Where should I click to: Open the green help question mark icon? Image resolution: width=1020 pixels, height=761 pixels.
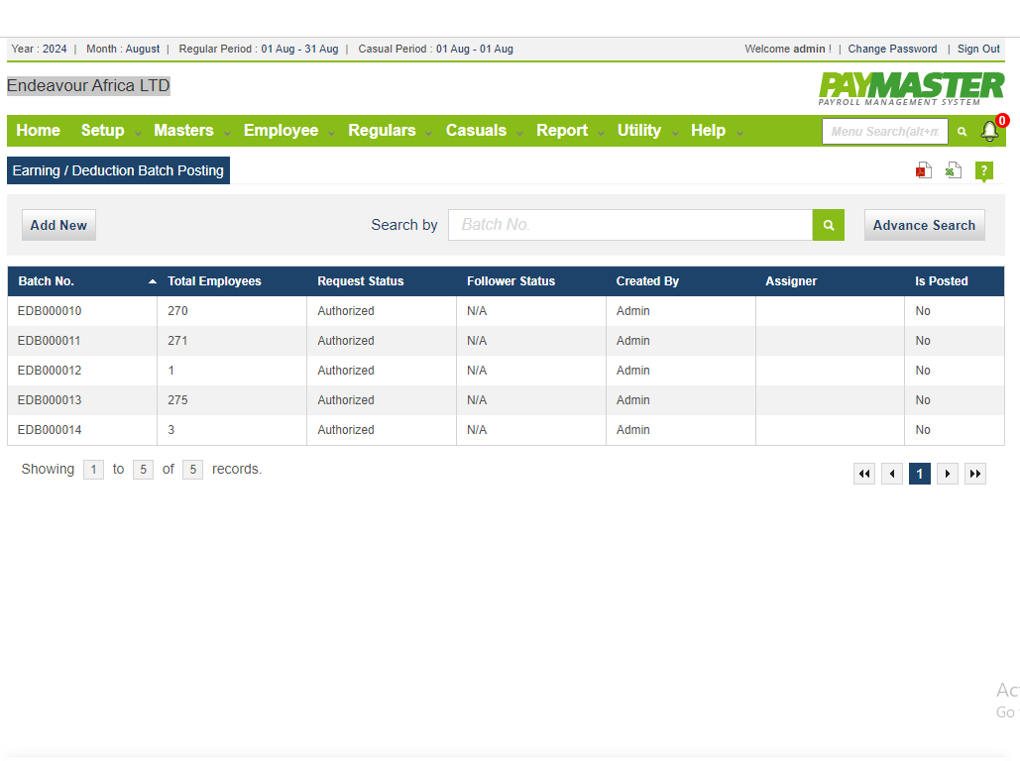(x=983, y=171)
